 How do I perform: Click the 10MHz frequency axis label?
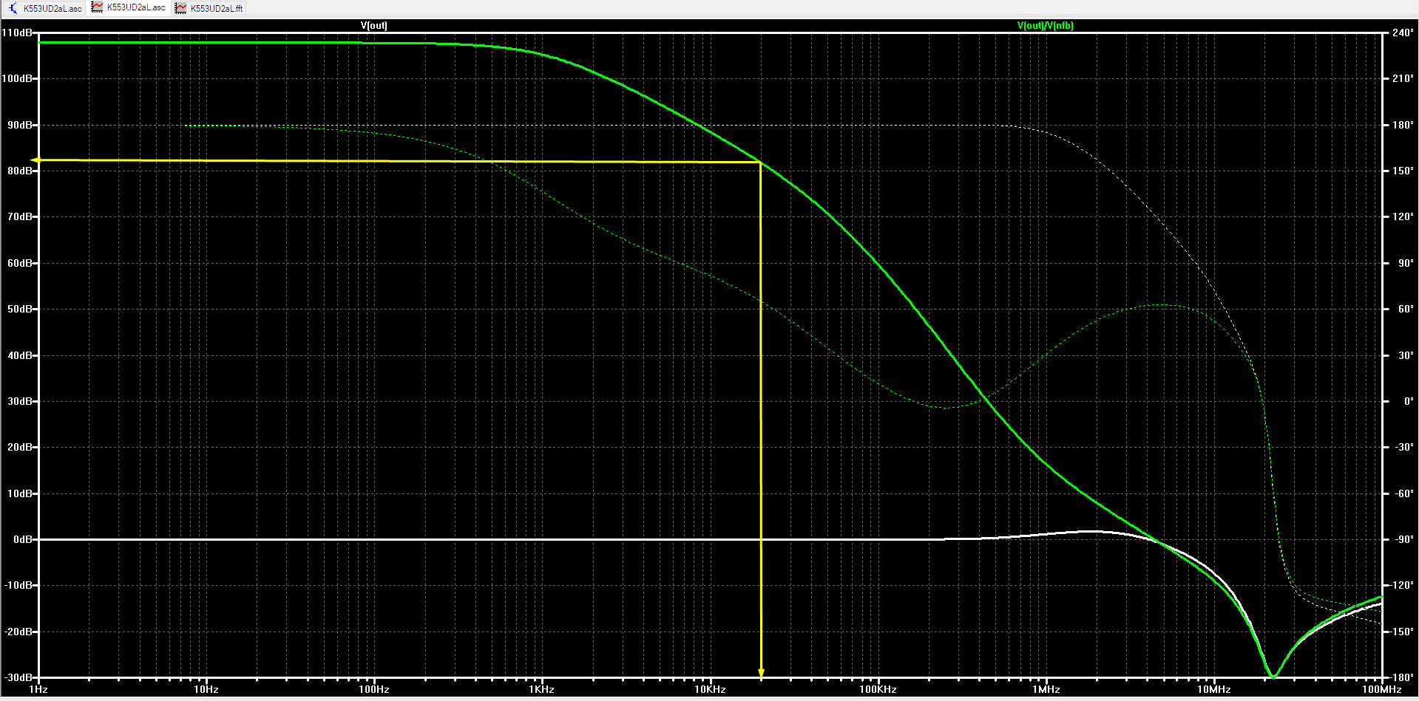point(1214,689)
